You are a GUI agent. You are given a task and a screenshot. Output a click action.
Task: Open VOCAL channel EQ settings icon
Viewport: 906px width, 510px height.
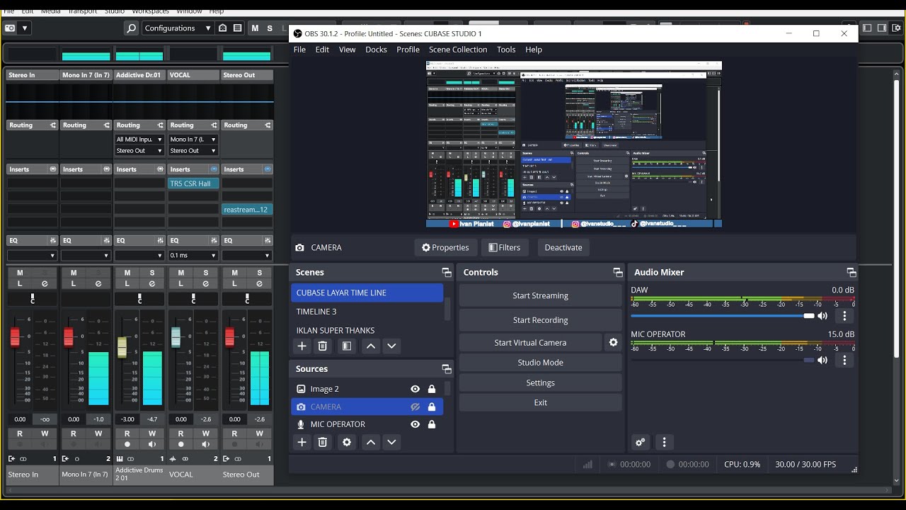[x=214, y=241]
